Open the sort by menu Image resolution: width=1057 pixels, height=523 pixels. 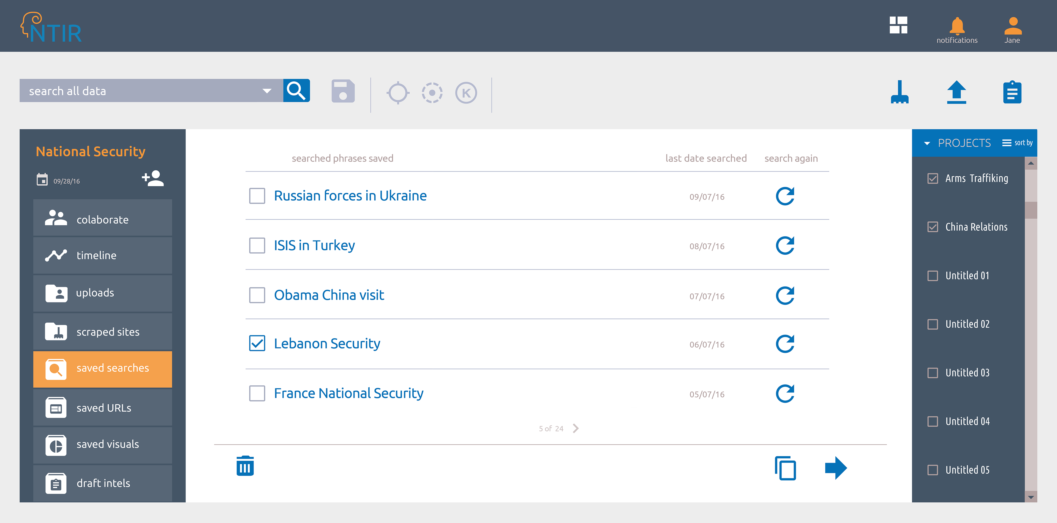tap(1017, 143)
